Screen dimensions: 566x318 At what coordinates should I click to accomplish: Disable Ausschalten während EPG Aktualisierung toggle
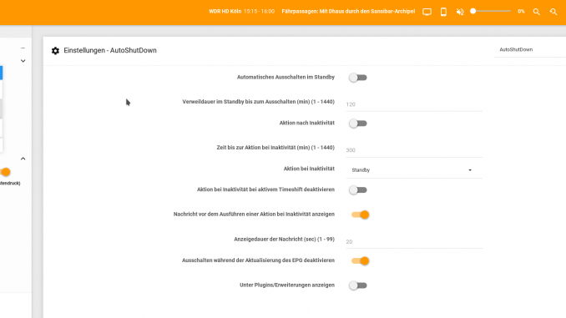pyautogui.click(x=361, y=260)
